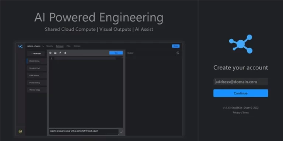Open the Terms link
Screen dimensions: 283x141
245,113
